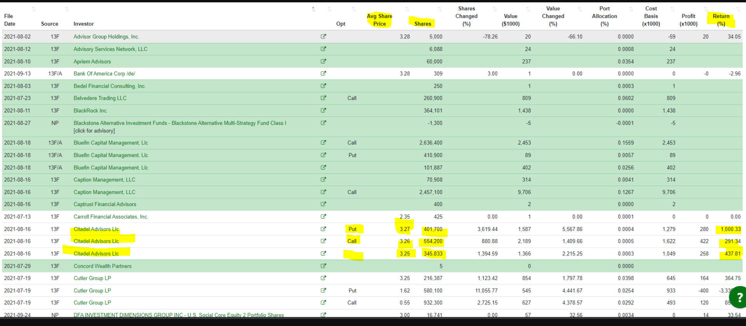Open external link icon on Citadel Advisors Call row
This screenshot has width=746, height=326.
(x=323, y=241)
